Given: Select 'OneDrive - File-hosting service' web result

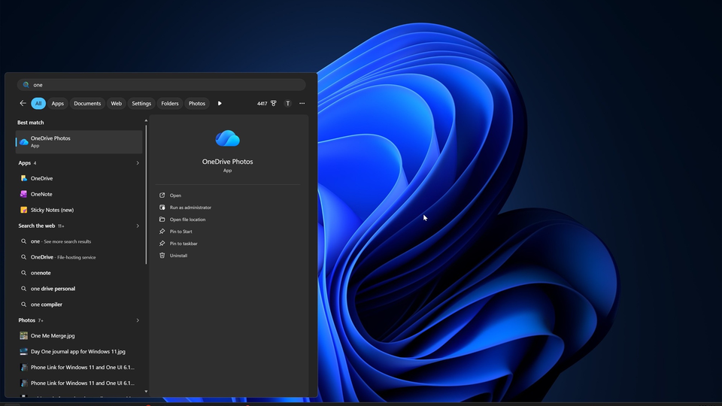Looking at the screenshot, I should (x=79, y=257).
